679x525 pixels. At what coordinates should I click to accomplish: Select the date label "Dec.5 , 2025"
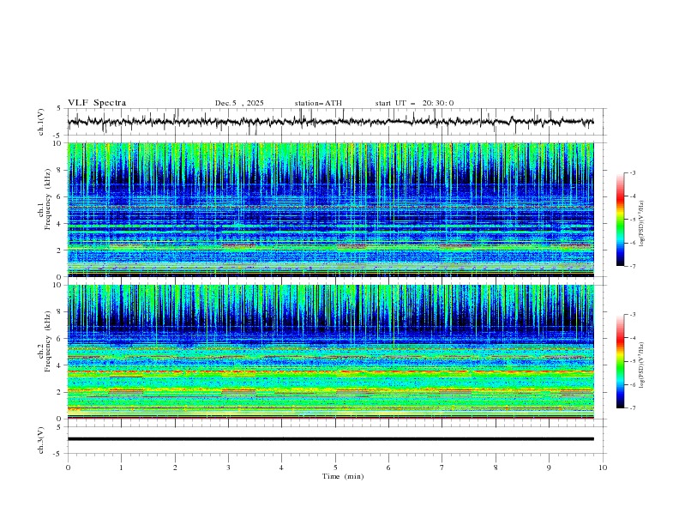pos(239,103)
